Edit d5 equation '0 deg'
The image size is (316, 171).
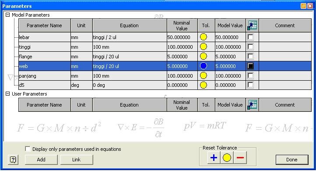click(130, 85)
